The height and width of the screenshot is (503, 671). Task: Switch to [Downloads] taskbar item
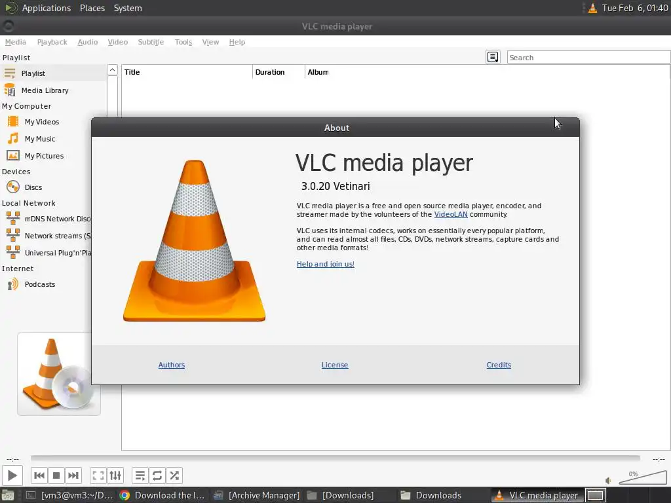pyautogui.click(x=350, y=495)
